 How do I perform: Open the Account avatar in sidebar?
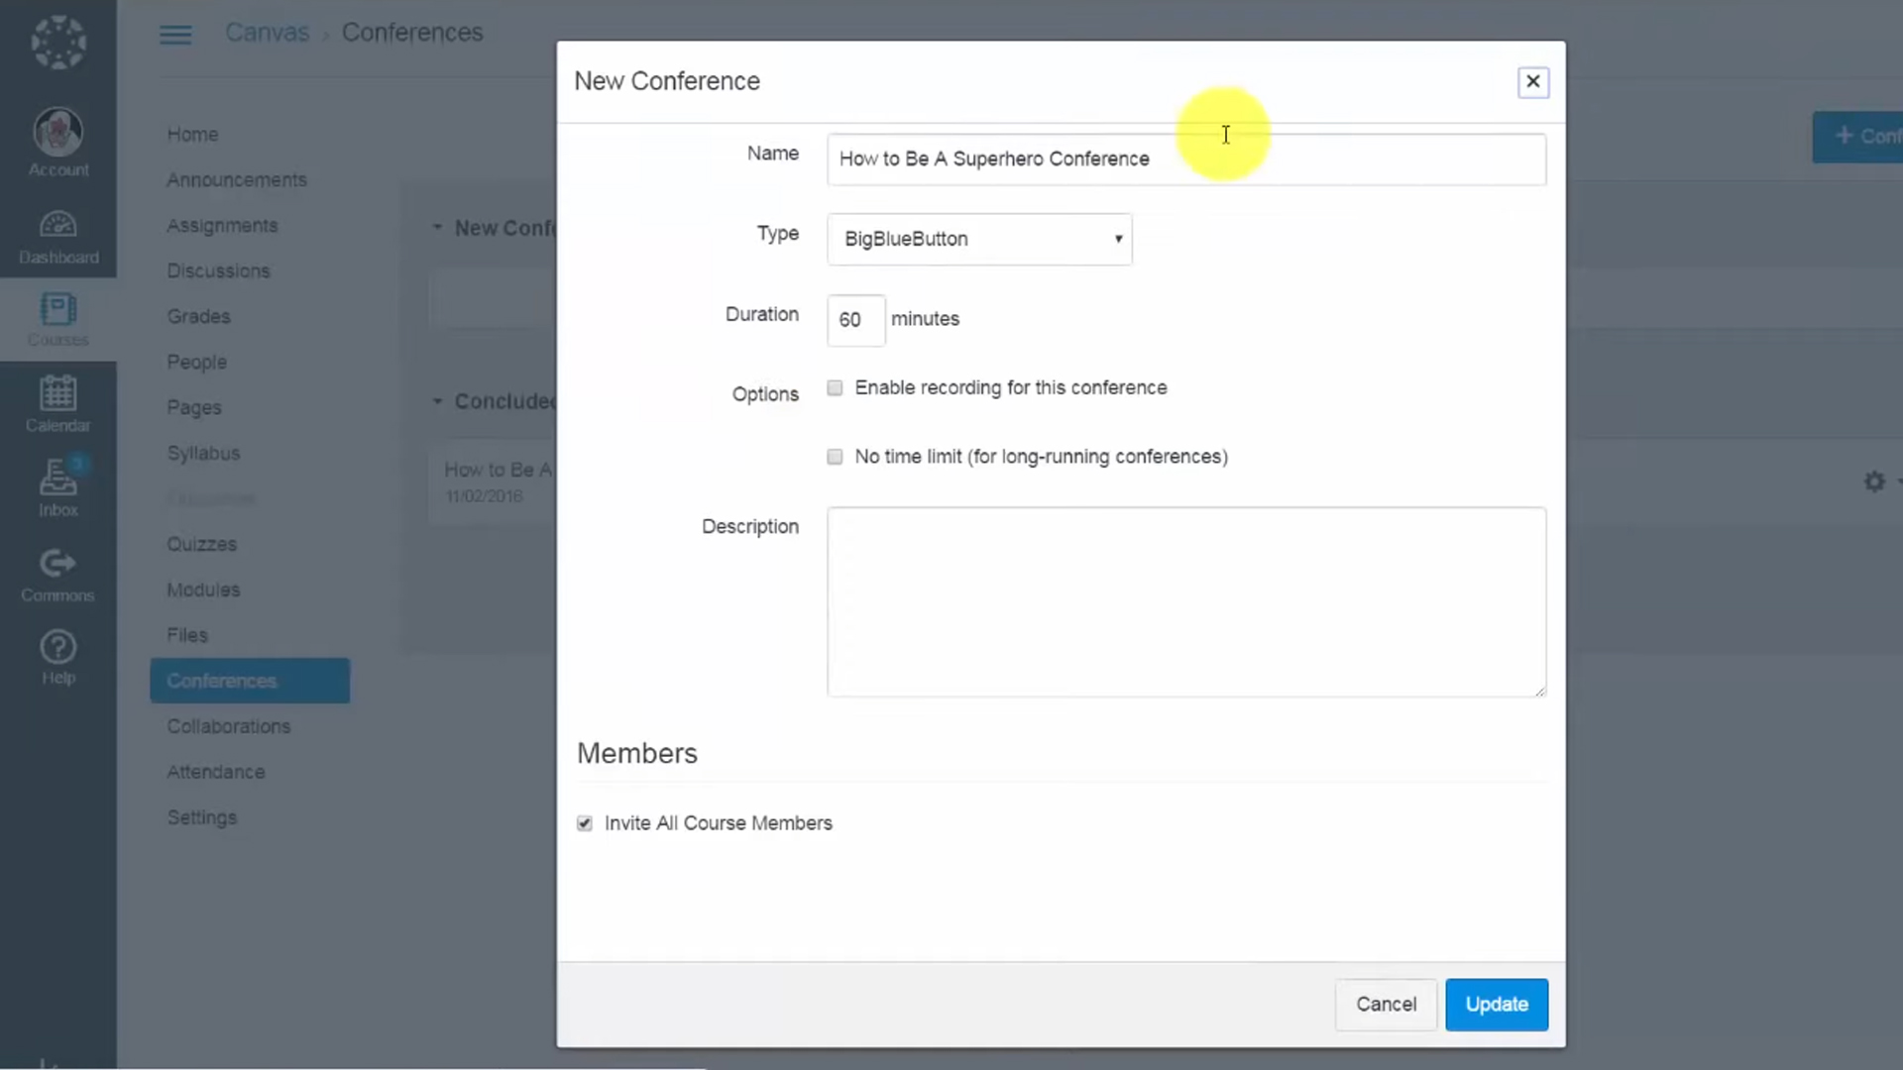pyautogui.click(x=57, y=133)
